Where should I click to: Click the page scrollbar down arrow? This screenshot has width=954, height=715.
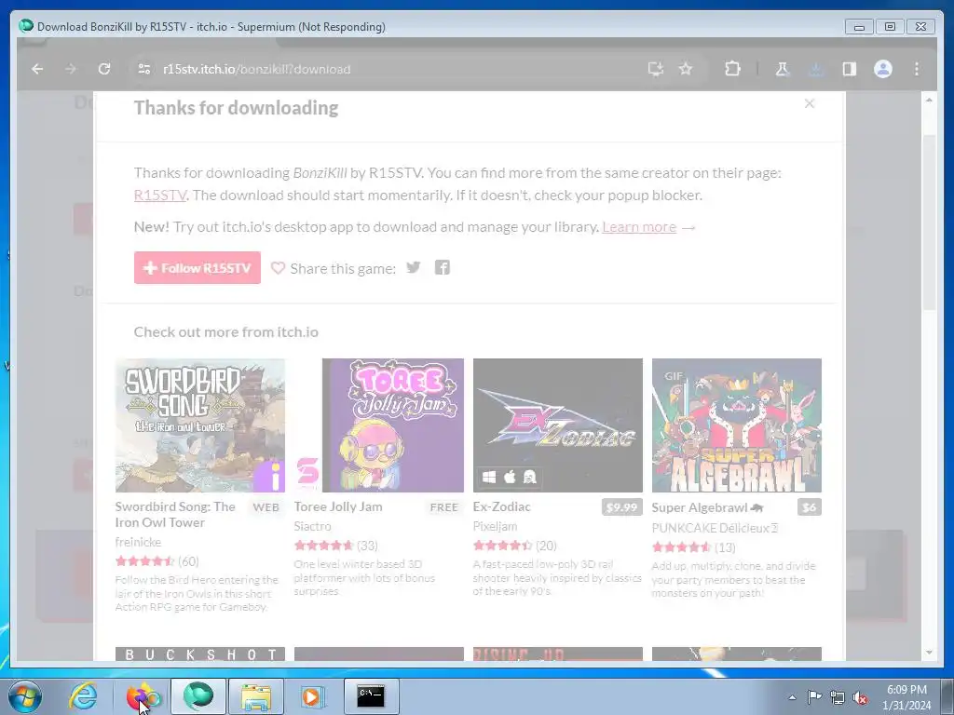[x=929, y=653]
